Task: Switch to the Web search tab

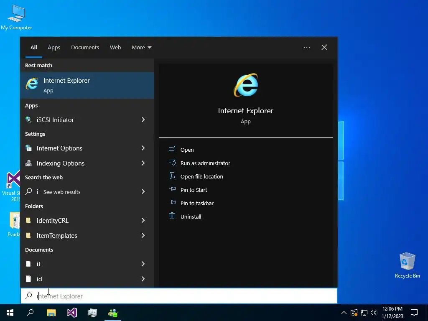Action: 115,48
